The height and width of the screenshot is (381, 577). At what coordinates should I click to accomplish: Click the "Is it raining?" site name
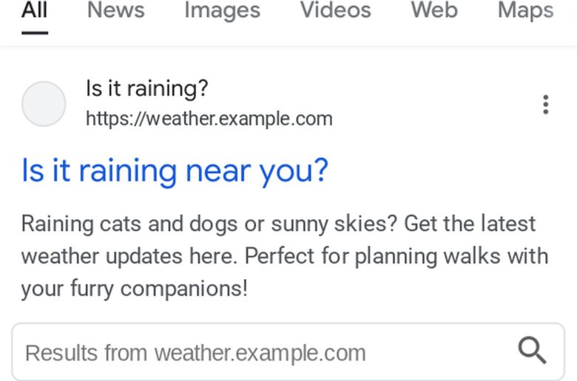[x=146, y=89]
